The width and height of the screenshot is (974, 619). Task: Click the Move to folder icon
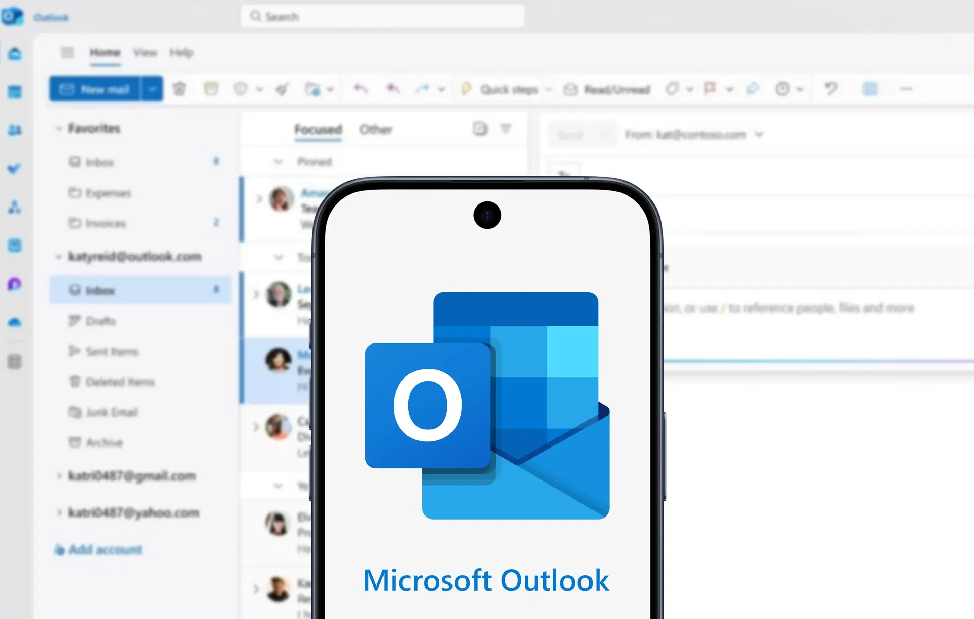[x=312, y=89]
